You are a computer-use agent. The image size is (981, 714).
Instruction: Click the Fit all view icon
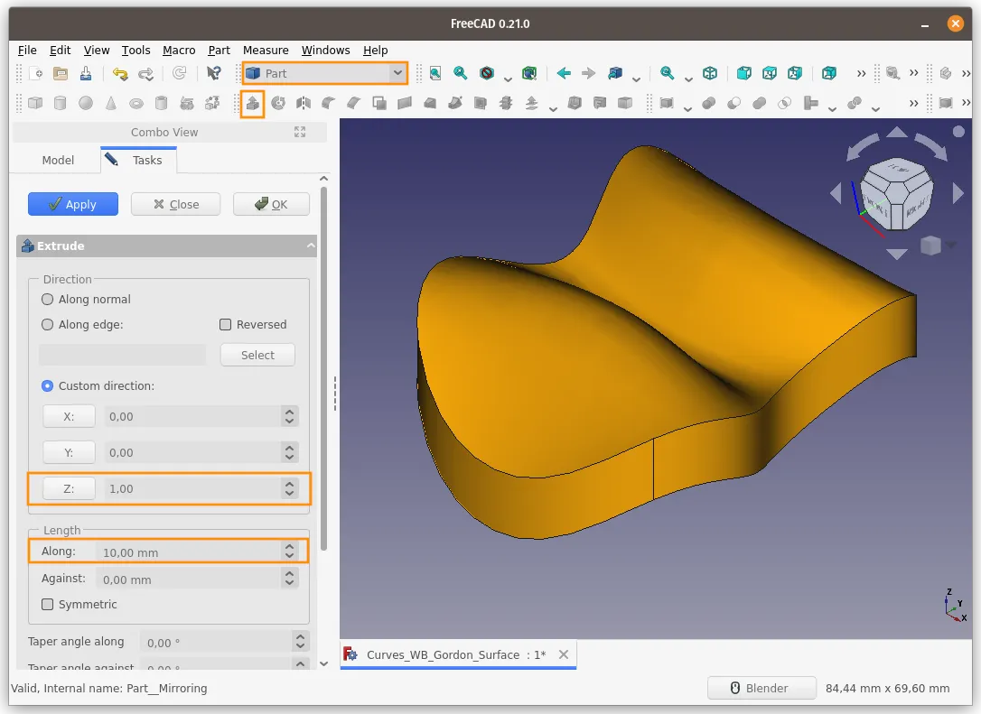coord(434,73)
